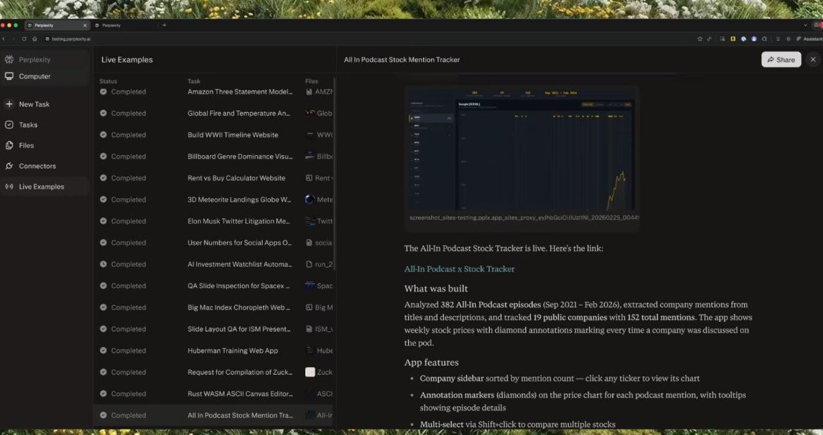Open the Big Mac Index Choropleth task
The image size is (823, 435).
coord(240,307)
